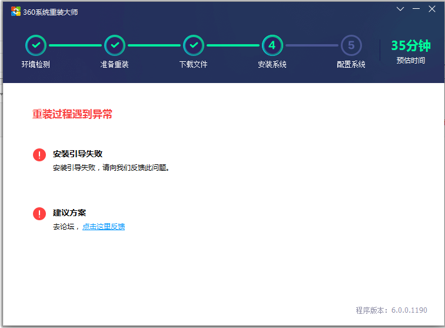Click the red warning icon beside 安装引导失败

click(x=39, y=155)
